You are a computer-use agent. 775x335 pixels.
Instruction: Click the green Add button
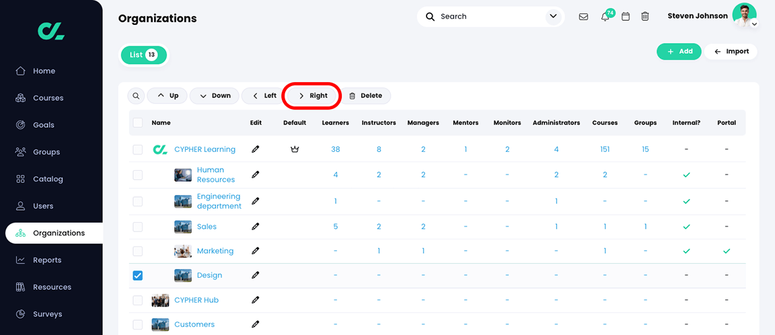679,51
